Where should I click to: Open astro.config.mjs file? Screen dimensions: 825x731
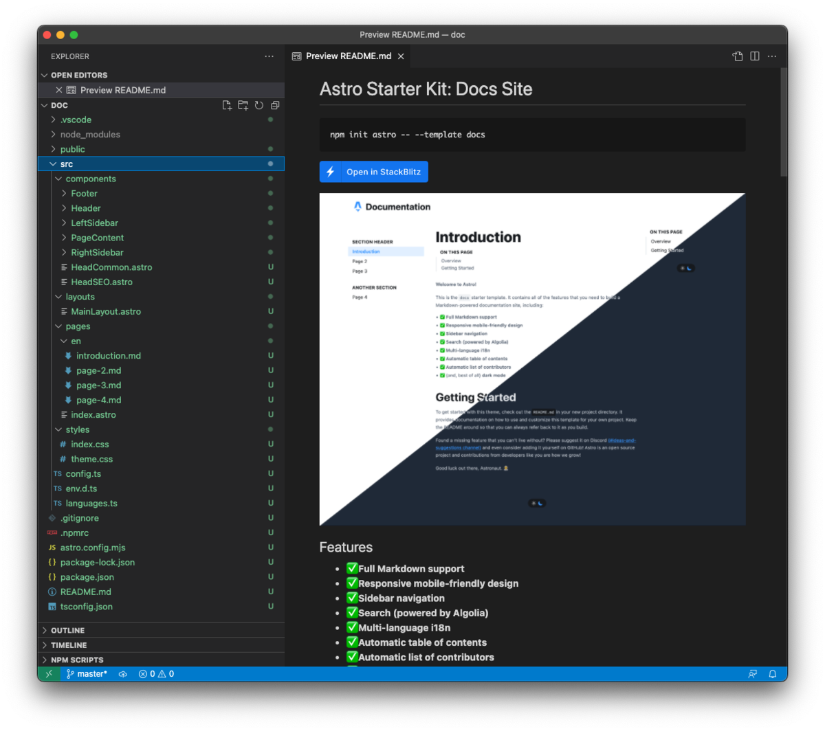point(161,548)
